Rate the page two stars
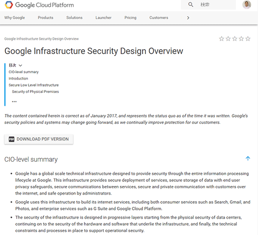 tap(228, 39)
